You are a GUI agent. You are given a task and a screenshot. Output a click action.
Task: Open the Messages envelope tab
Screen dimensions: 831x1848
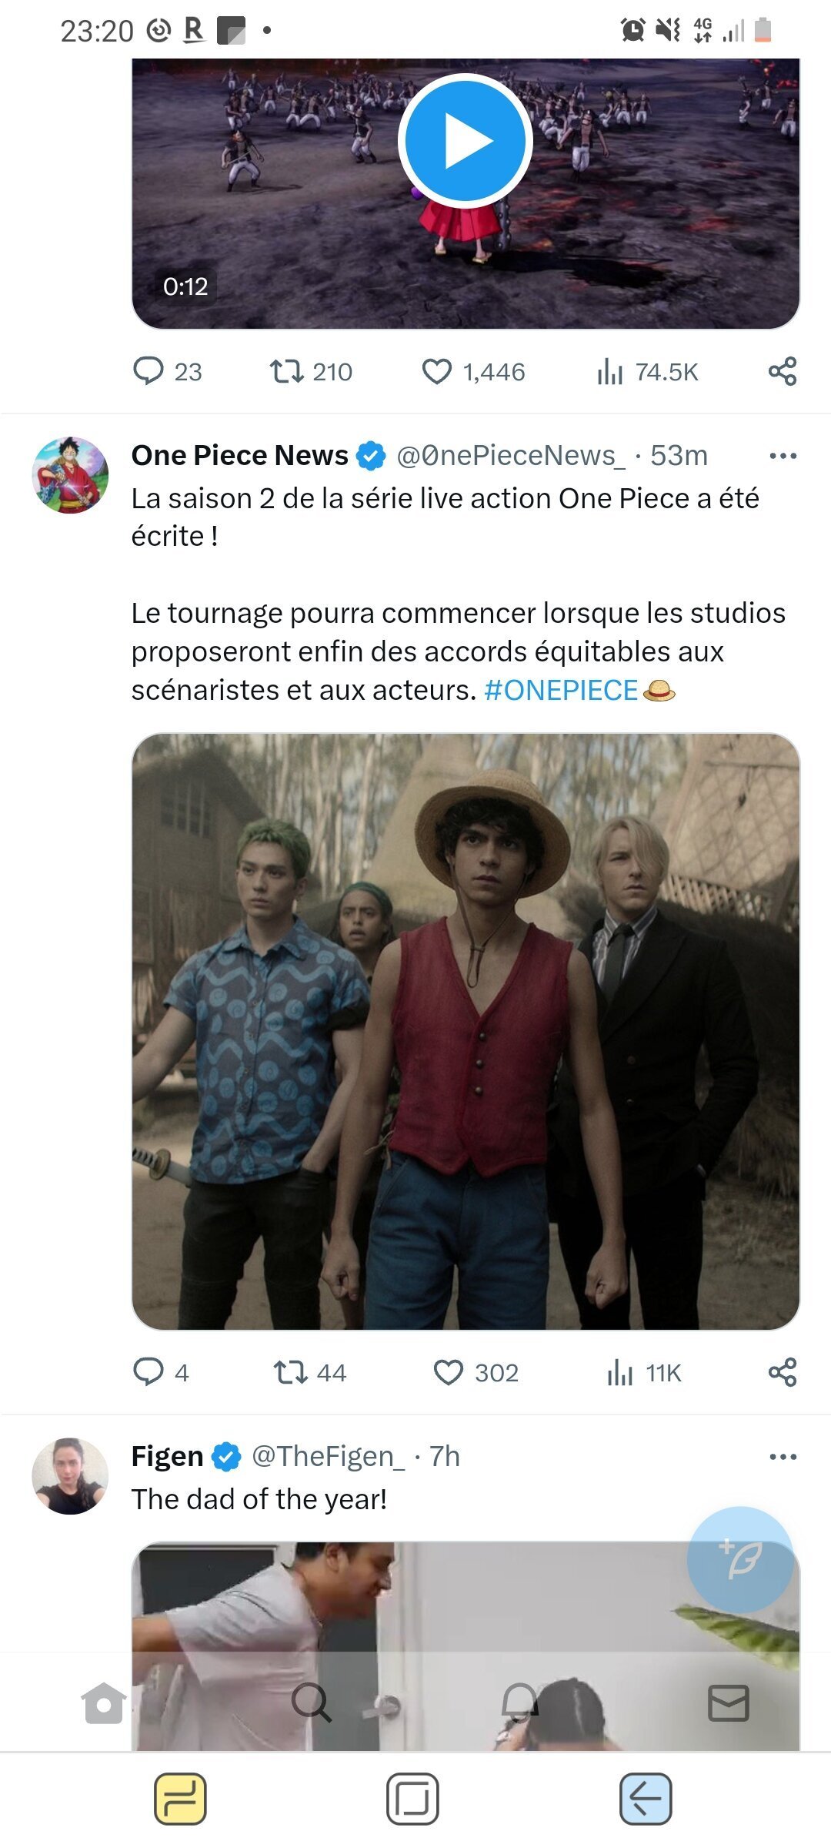pos(728,1702)
